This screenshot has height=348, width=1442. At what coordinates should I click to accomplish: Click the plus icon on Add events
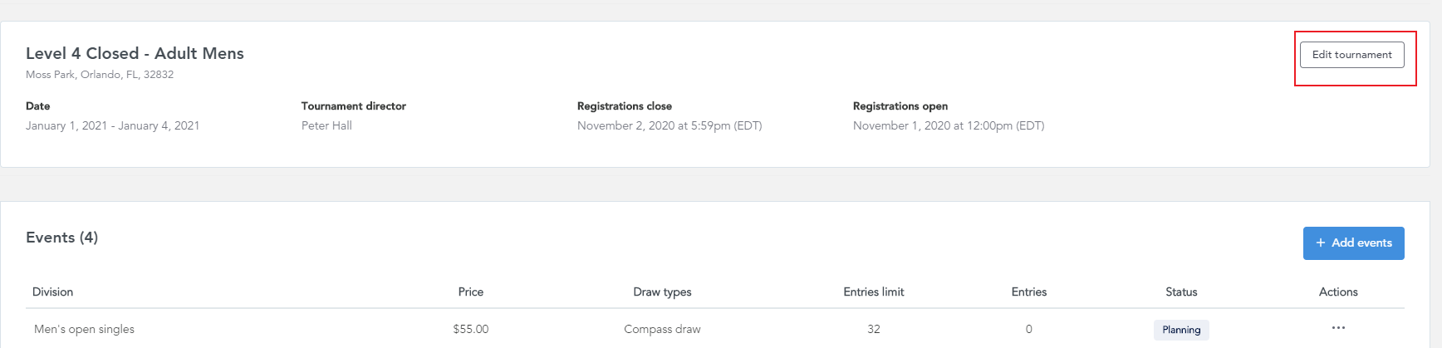(x=1320, y=243)
